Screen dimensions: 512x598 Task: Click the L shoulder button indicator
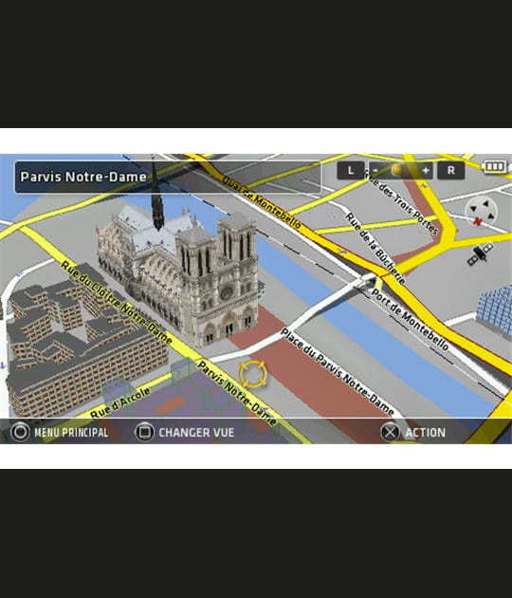click(351, 171)
